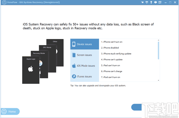Open the speech bubble feedback icon
Image resolution: width=179 pixels, height=118 pixels.
(155, 2)
